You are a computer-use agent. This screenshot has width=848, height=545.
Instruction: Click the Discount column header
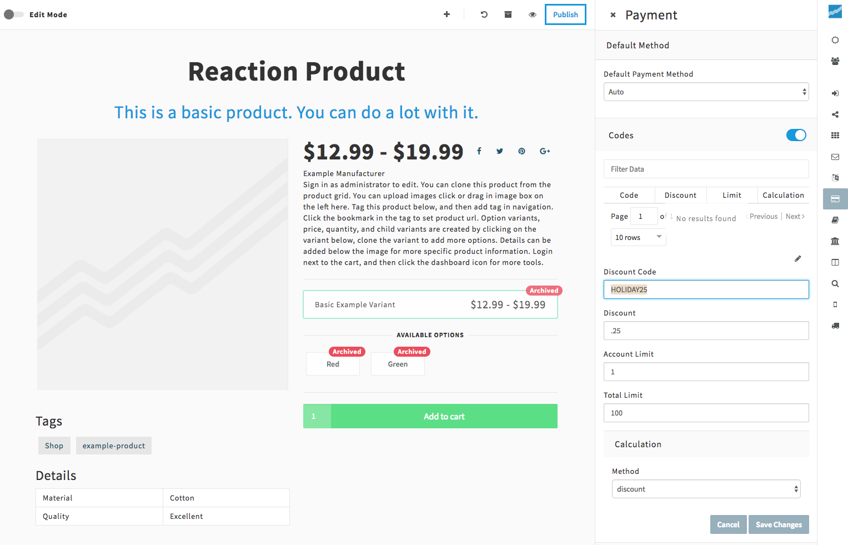coord(680,195)
